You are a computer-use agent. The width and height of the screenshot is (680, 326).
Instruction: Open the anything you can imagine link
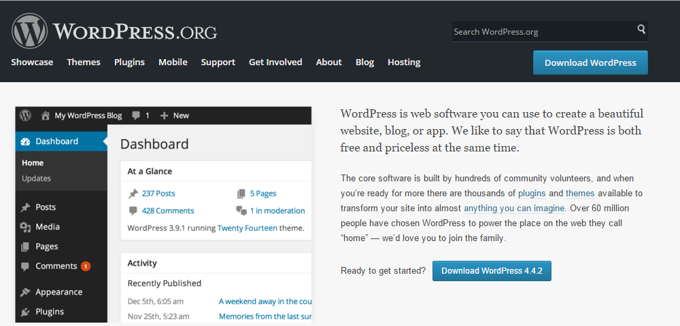(x=514, y=209)
